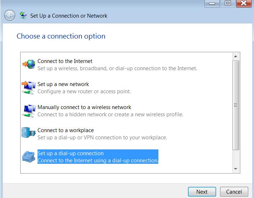Click the Connect to a workplace server icon
Screen dimensions: 254x198
(29, 132)
